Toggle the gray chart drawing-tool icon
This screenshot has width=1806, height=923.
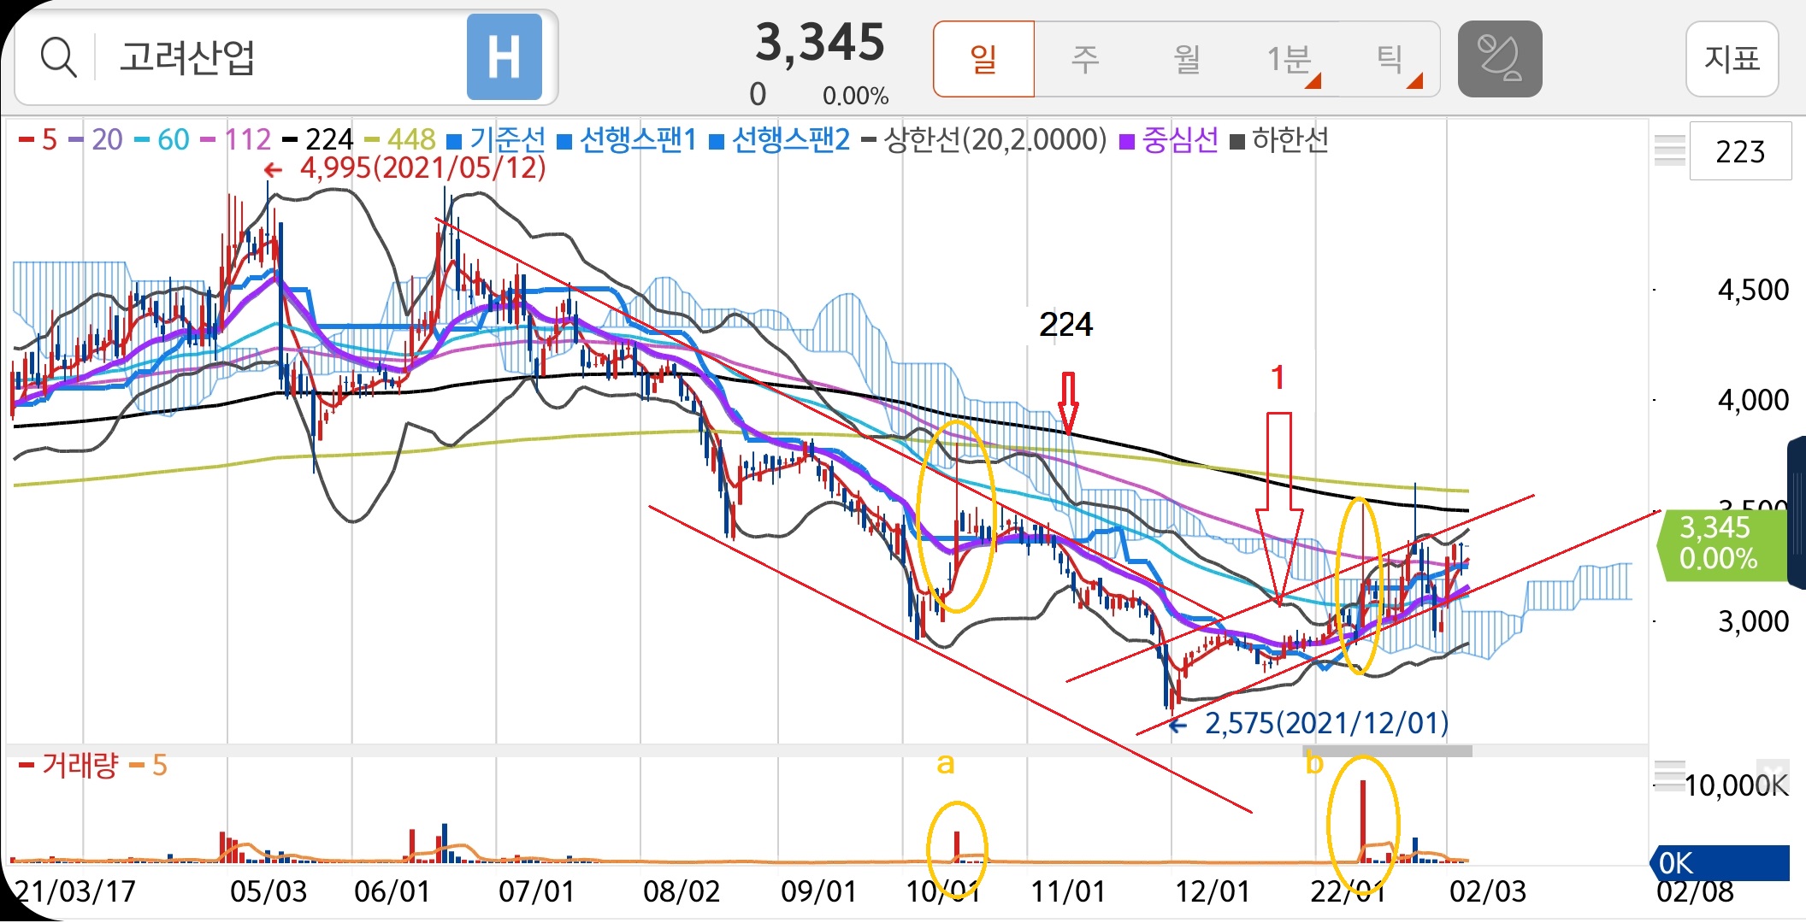[x=1499, y=58]
